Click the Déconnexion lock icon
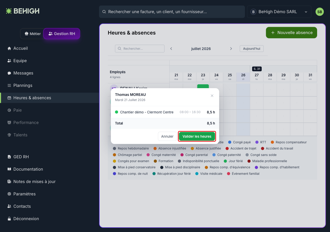The height and width of the screenshot is (232, 330). point(9,219)
